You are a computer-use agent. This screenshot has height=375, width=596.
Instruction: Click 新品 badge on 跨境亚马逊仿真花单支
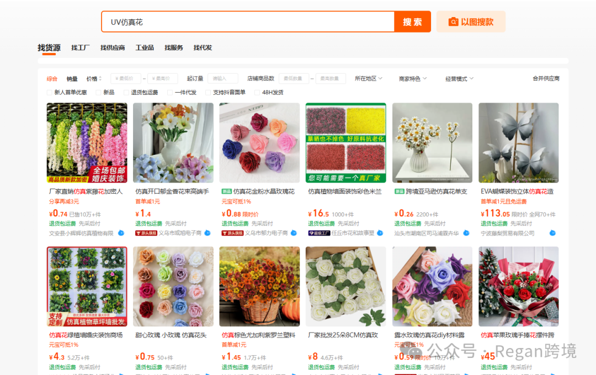(399, 191)
